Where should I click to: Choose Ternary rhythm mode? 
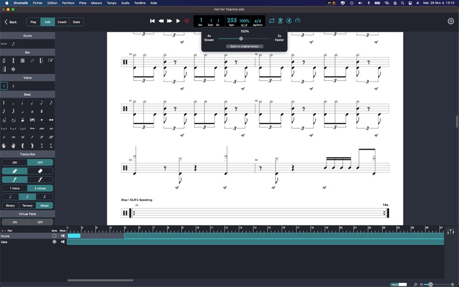(27, 205)
